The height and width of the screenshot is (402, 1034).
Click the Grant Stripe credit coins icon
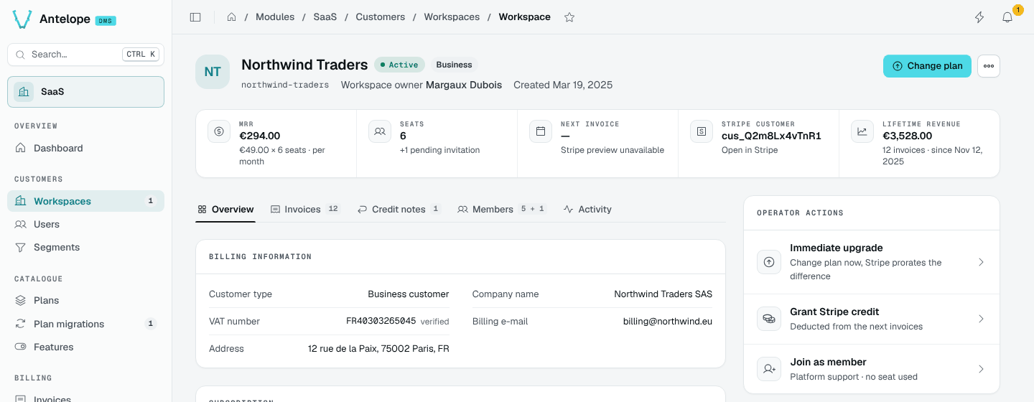coord(769,319)
